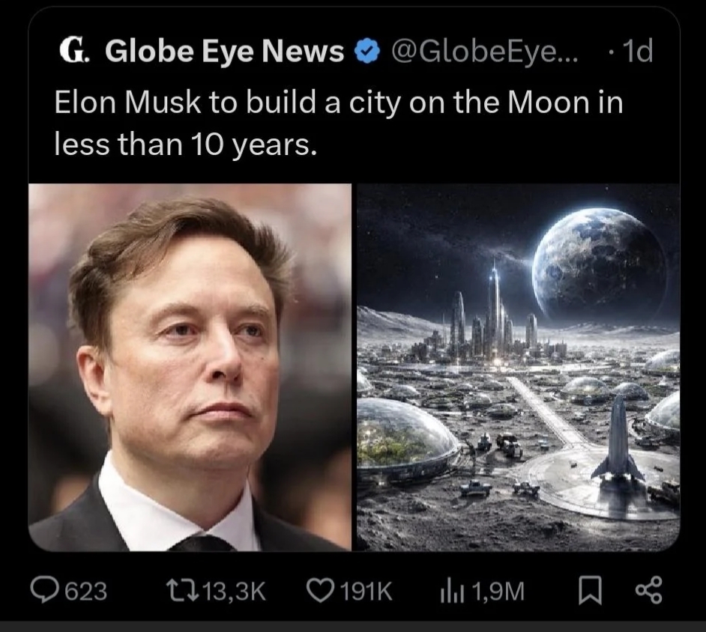Click the rocket on the landing pad

coord(618,443)
